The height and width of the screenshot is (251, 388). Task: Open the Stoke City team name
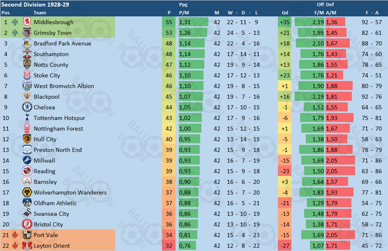(47, 75)
